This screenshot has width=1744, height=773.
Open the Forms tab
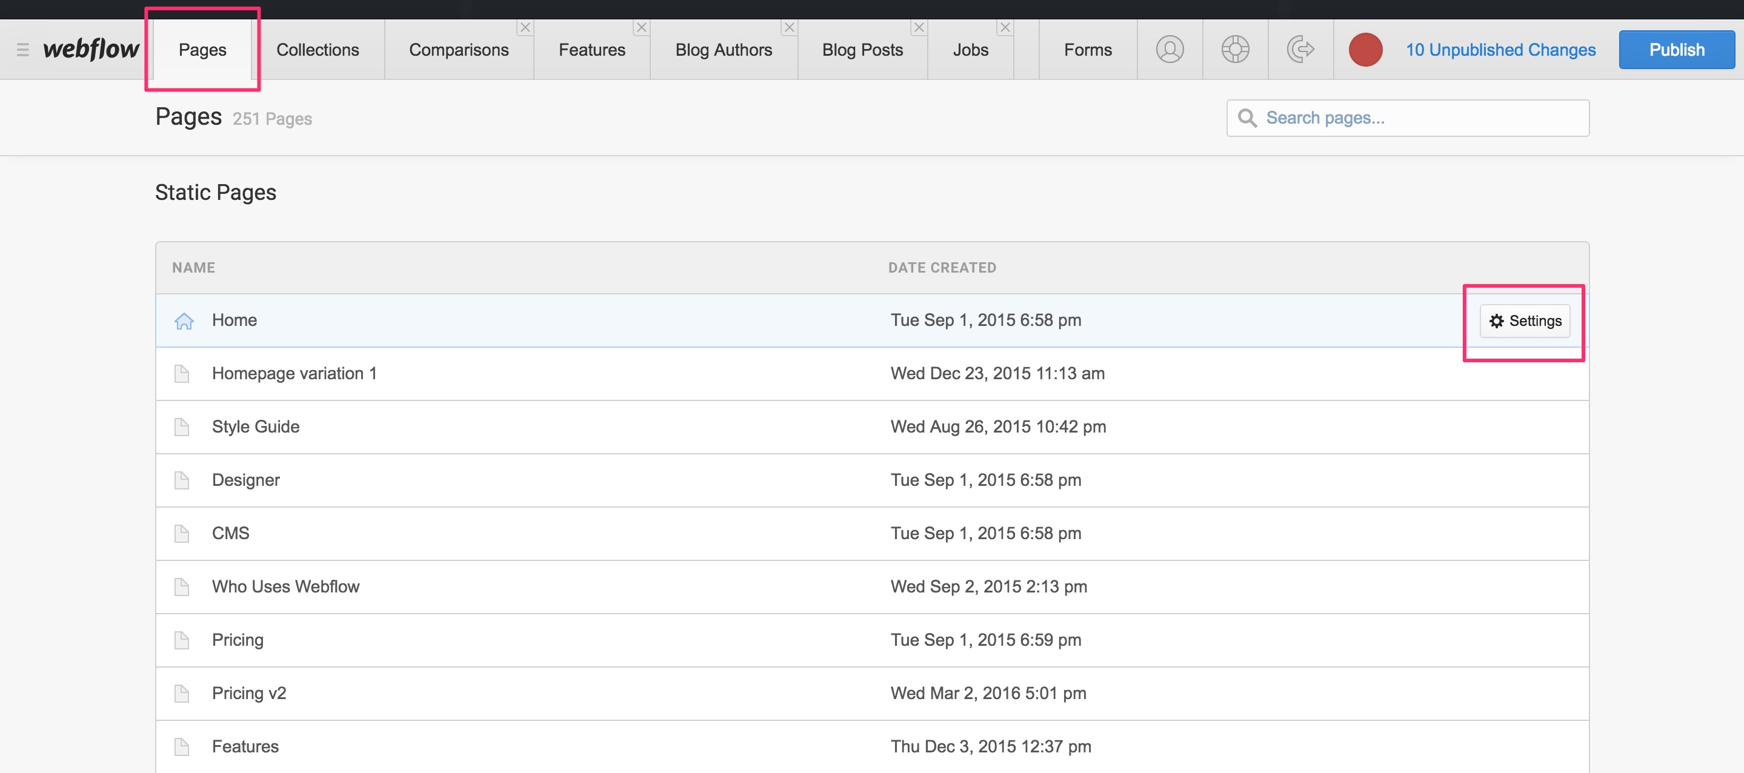point(1087,50)
